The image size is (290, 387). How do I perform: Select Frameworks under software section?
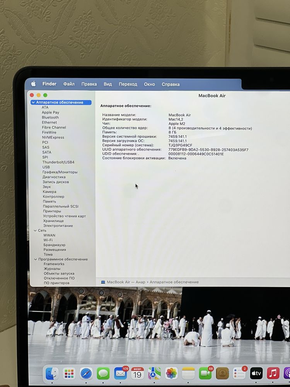[54, 264]
